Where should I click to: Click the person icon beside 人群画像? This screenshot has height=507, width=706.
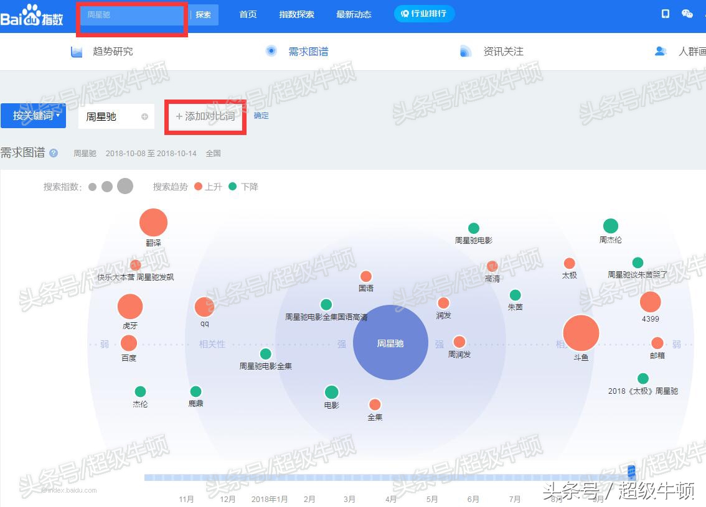pos(661,52)
